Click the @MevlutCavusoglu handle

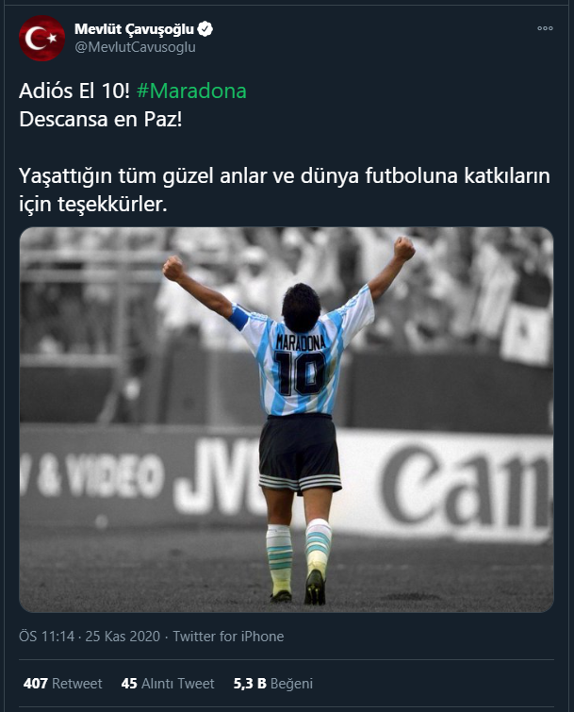click(x=135, y=47)
